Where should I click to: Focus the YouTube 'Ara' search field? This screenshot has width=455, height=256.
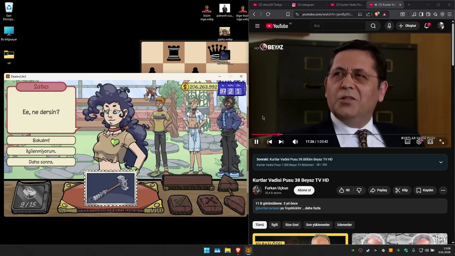pyautogui.click(x=338, y=26)
